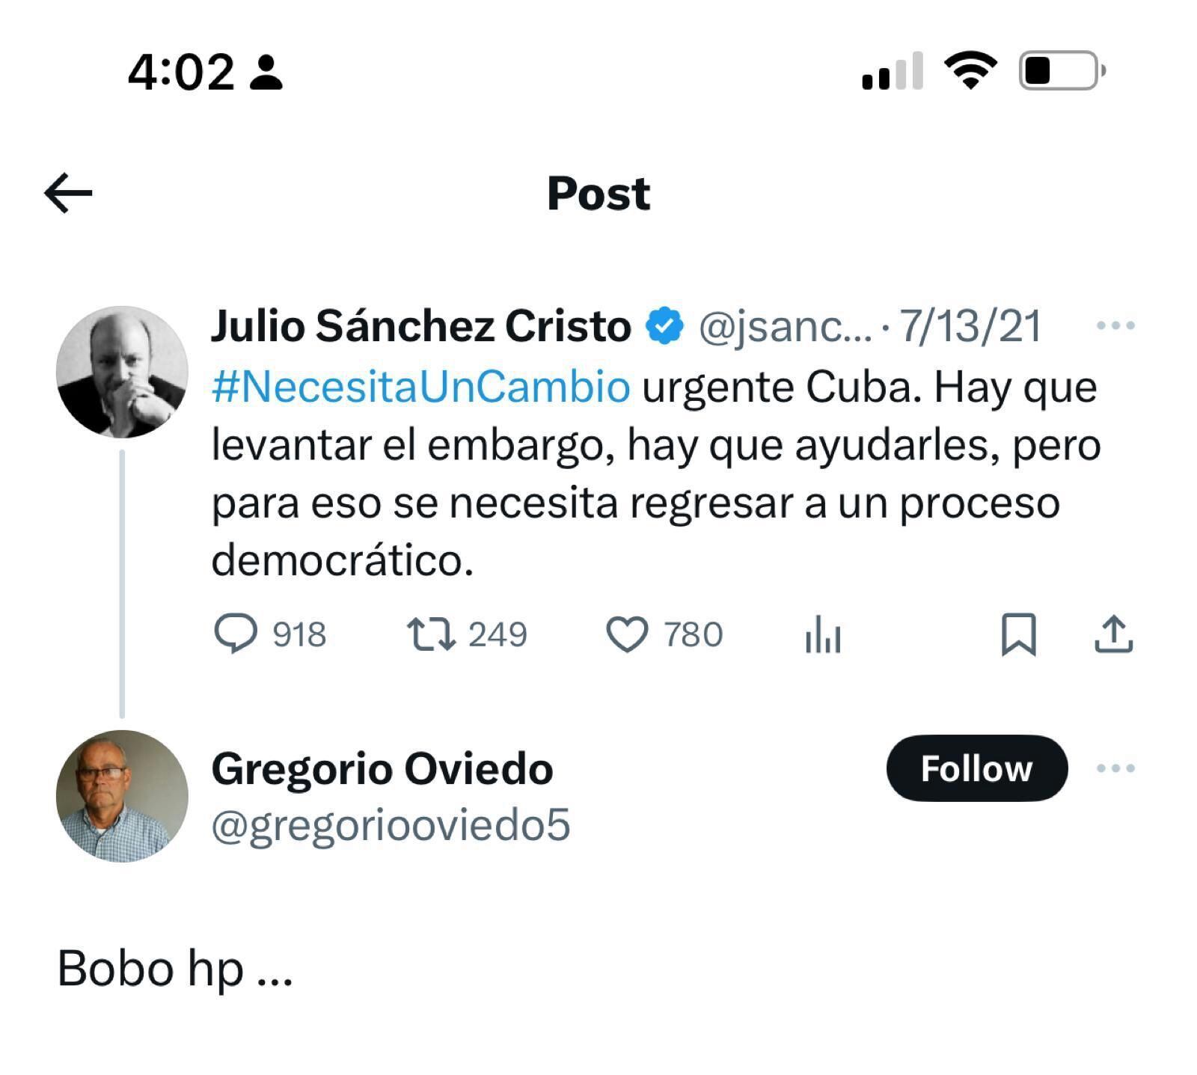
Task: Tap the share icon on the post
Action: tap(1115, 635)
